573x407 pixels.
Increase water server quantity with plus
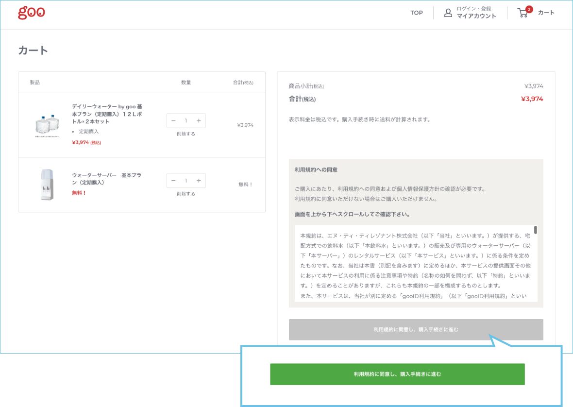point(199,181)
